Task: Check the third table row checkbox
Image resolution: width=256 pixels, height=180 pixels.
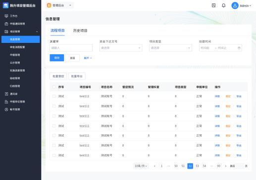Action: click(54, 116)
